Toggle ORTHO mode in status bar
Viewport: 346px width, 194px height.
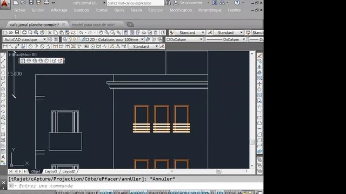tap(106, 192)
